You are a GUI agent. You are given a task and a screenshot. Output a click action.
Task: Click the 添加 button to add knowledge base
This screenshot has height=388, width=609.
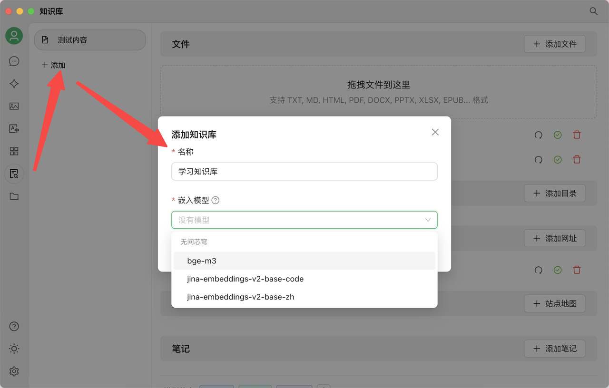point(53,65)
